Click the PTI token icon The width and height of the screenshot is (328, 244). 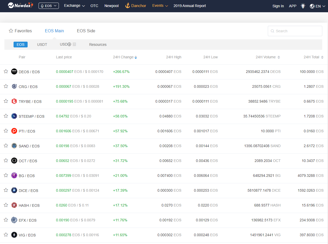[x=14, y=131]
